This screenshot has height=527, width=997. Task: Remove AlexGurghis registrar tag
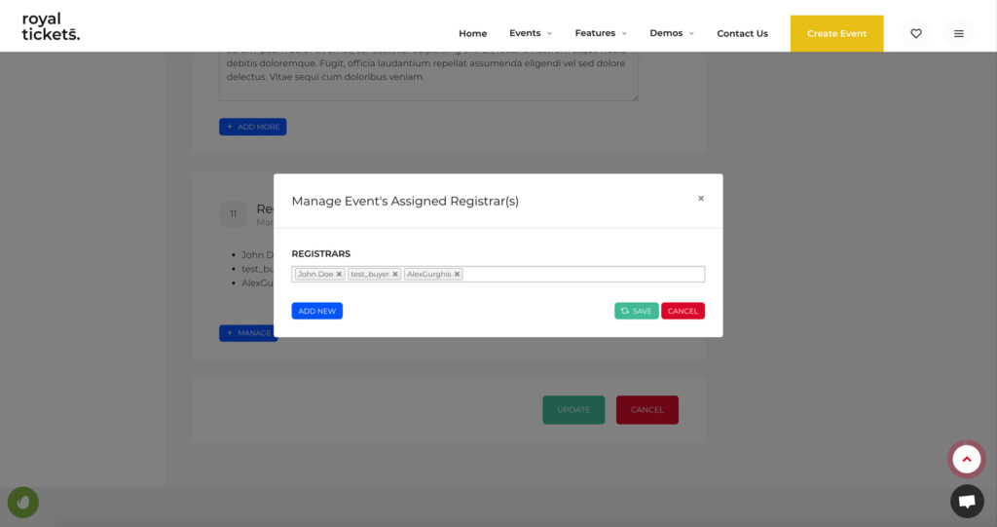457,275
